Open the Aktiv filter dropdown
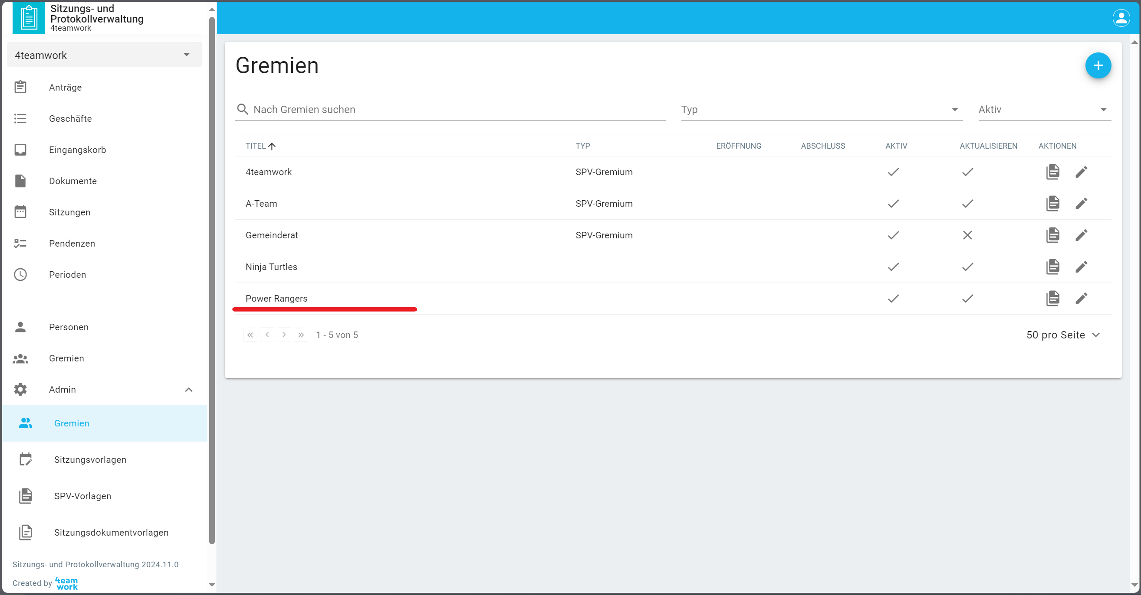The width and height of the screenshot is (1141, 595). point(1044,110)
